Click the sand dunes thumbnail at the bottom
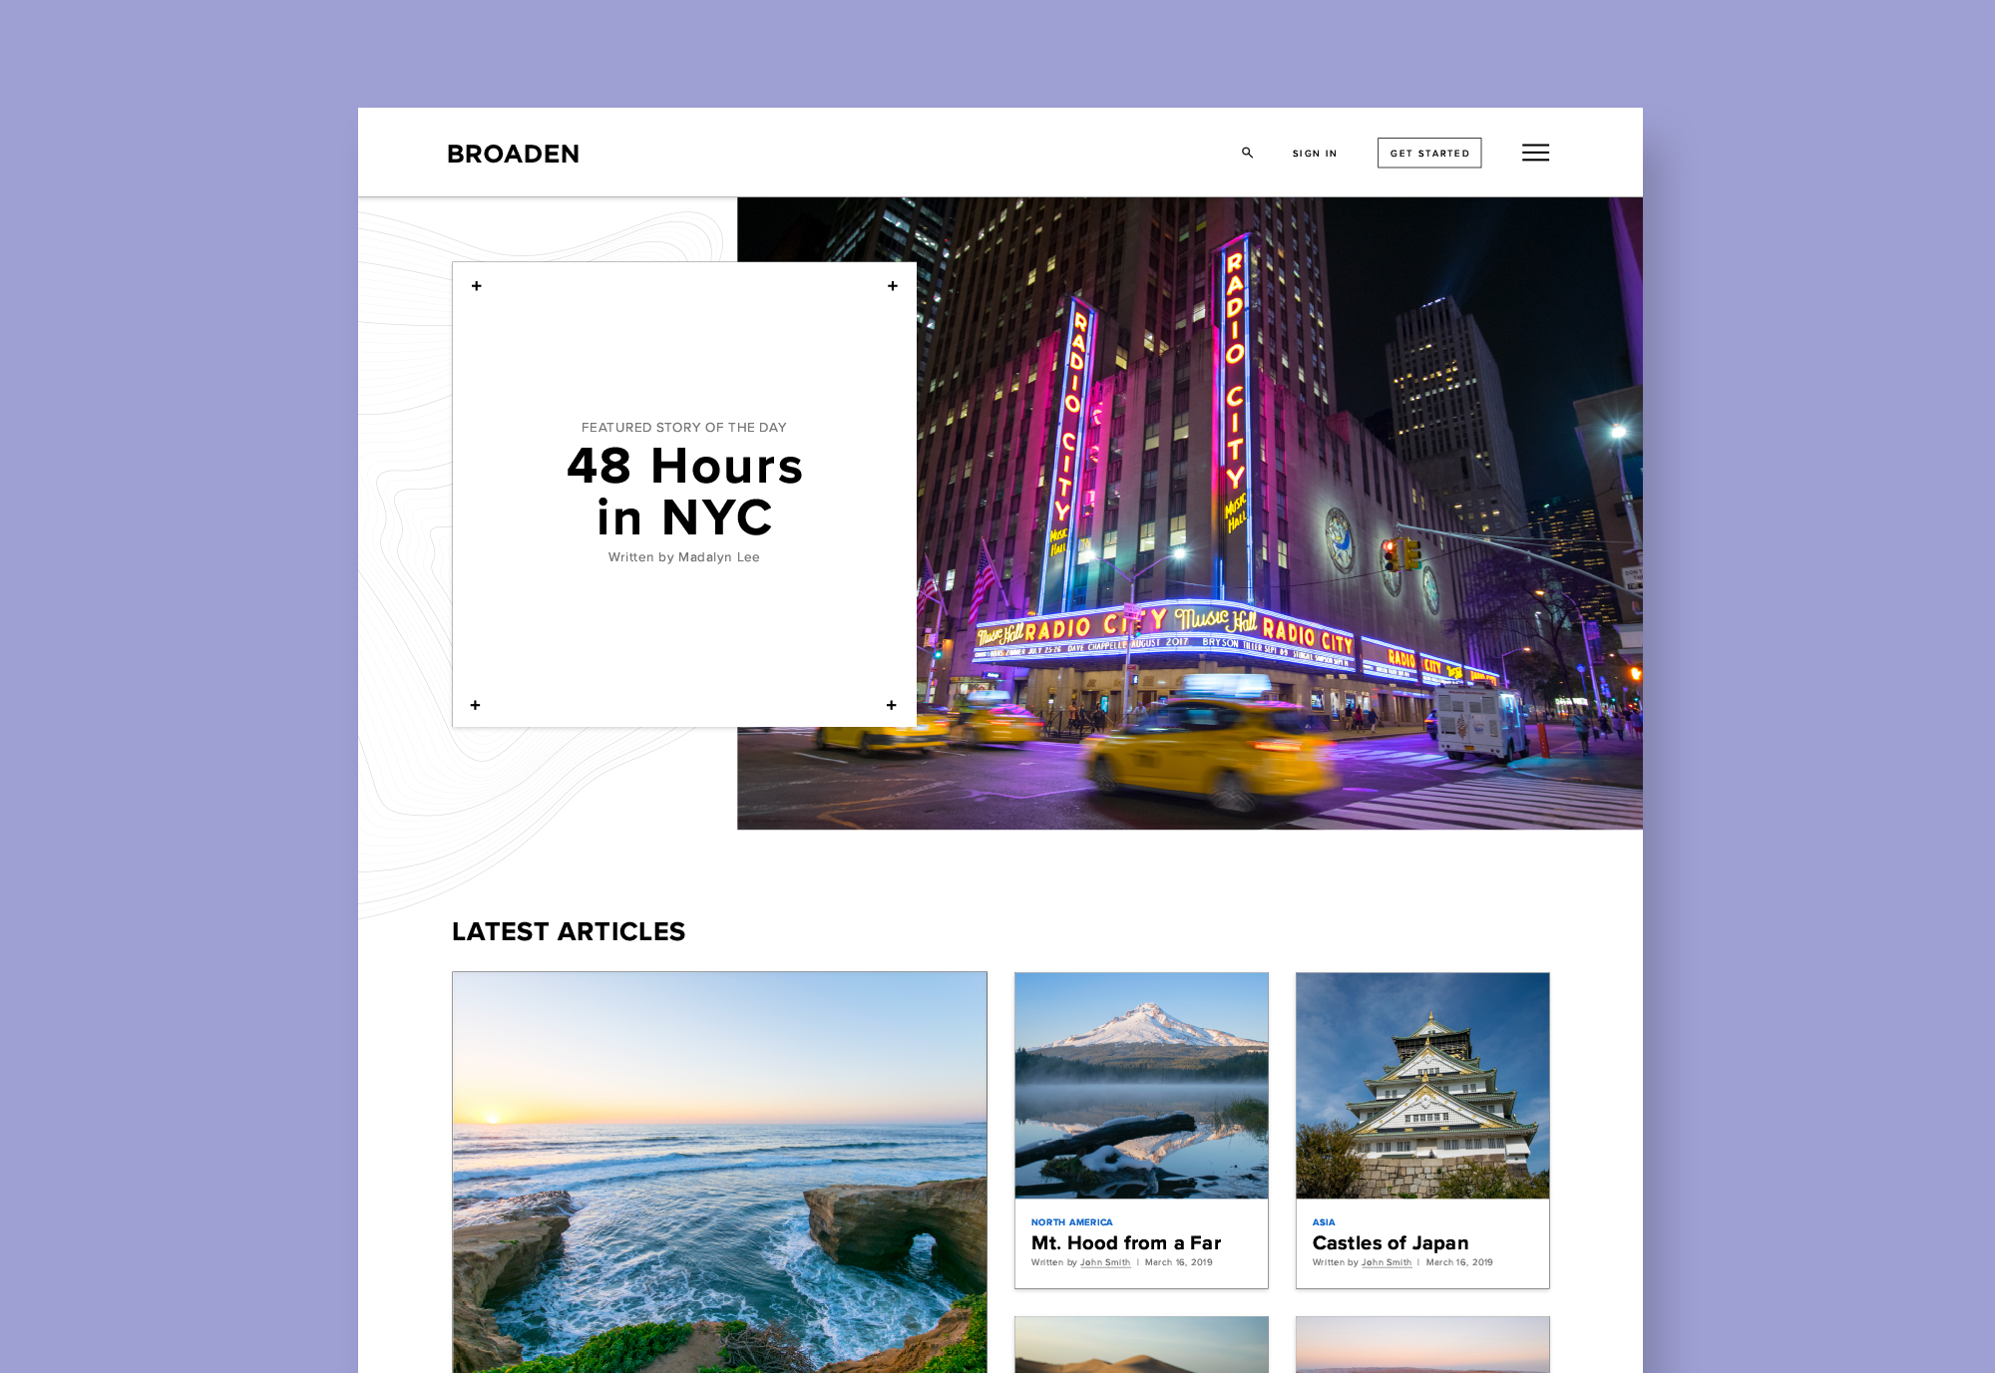The height and width of the screenshot is (1373, 1995). [x=1140, y=1346]
